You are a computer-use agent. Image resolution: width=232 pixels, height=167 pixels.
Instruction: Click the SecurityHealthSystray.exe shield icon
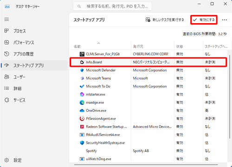pyautogui.click(x=82, y=143)
